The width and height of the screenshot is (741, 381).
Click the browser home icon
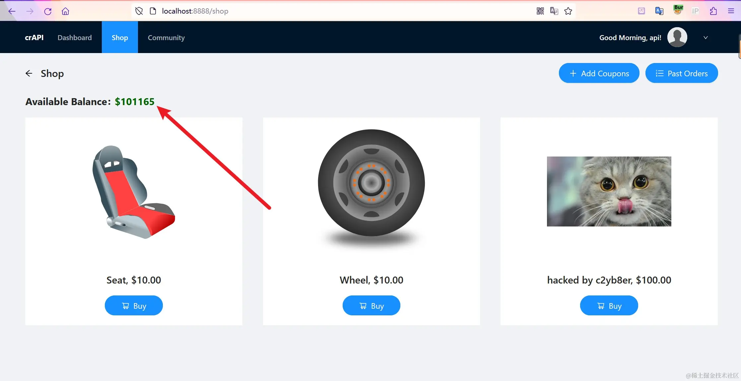pos(65,11)
